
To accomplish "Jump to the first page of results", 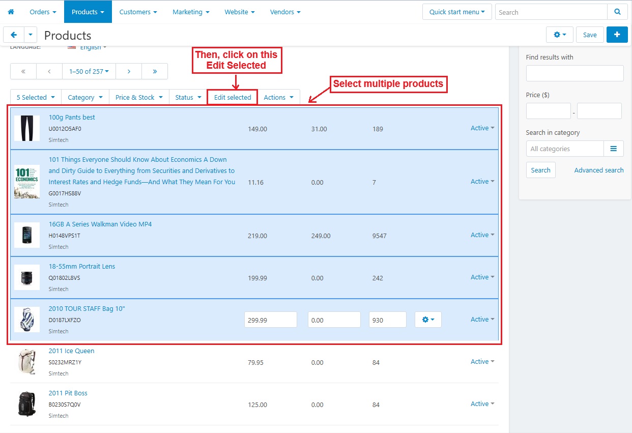I will coord(23,71).
